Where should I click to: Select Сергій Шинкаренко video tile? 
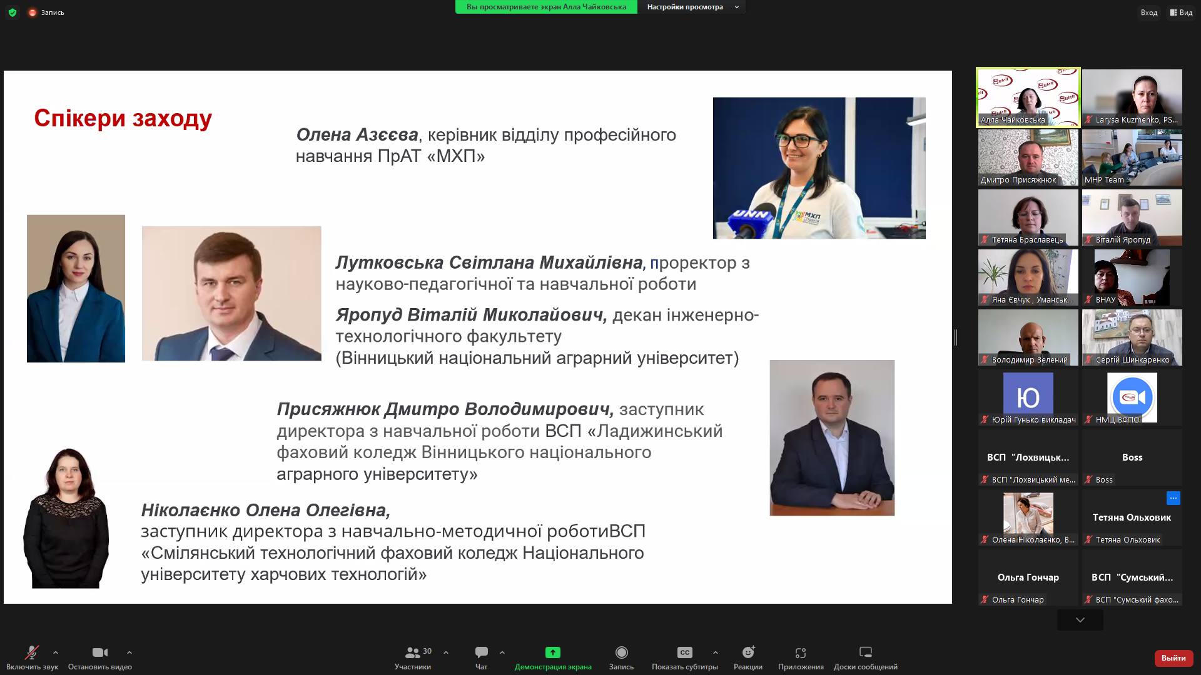(1132, 337)
